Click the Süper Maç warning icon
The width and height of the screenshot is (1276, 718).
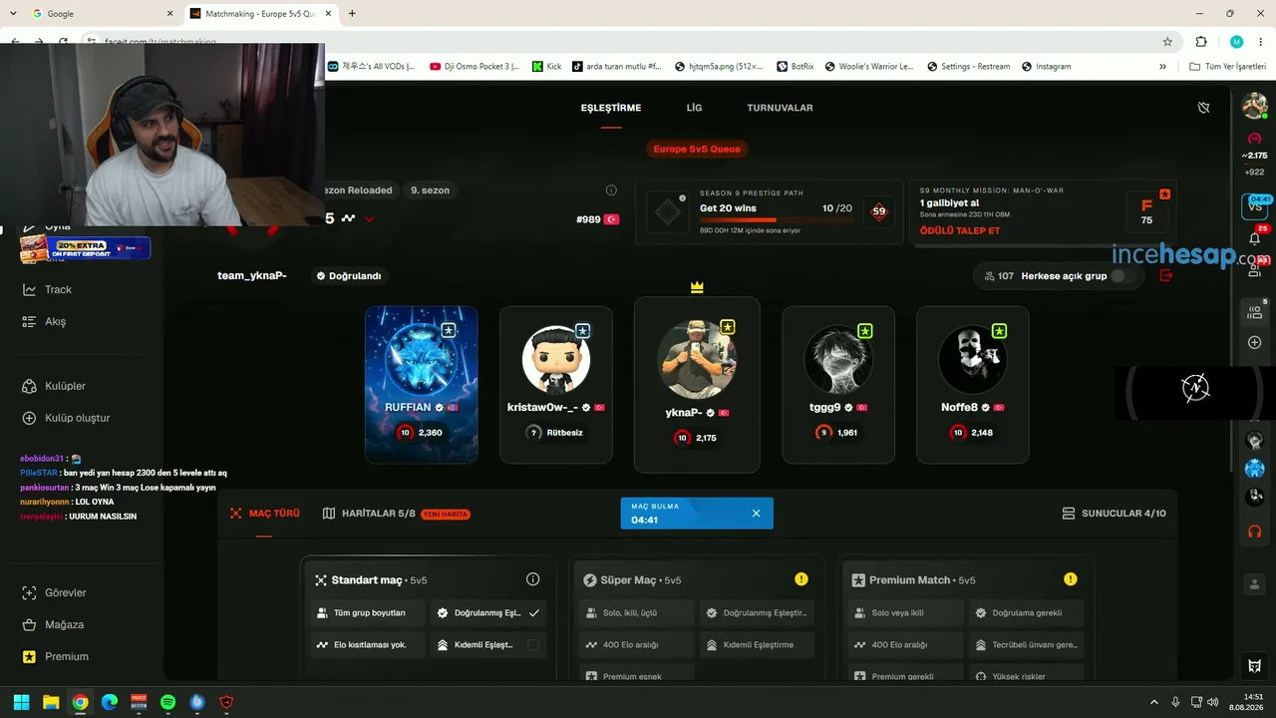pos(800,579)
